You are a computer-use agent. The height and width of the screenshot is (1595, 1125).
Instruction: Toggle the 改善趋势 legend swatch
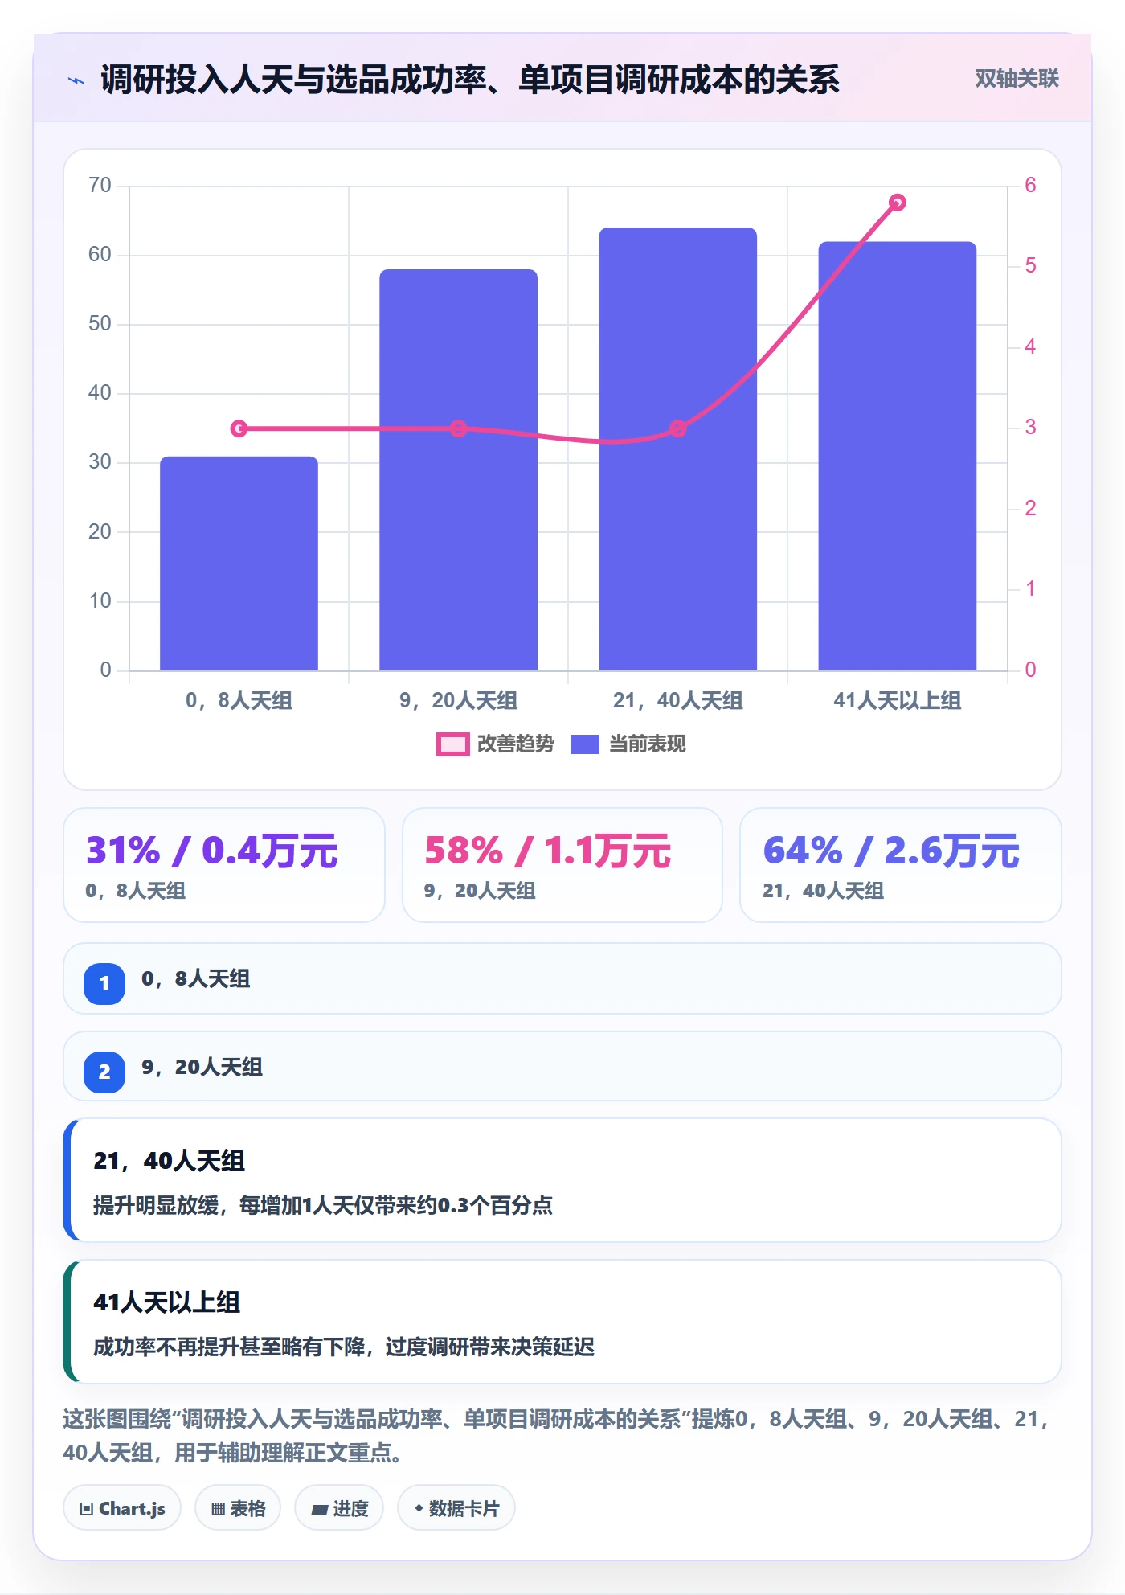[452, 744]
